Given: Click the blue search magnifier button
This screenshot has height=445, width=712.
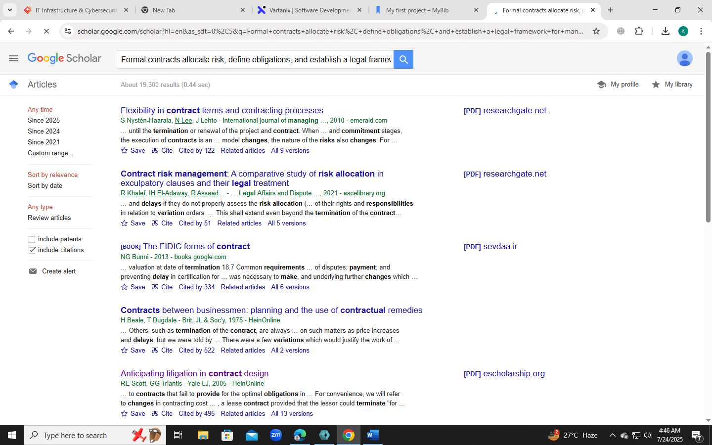Looking at the screenshot, I should [403, 59].
